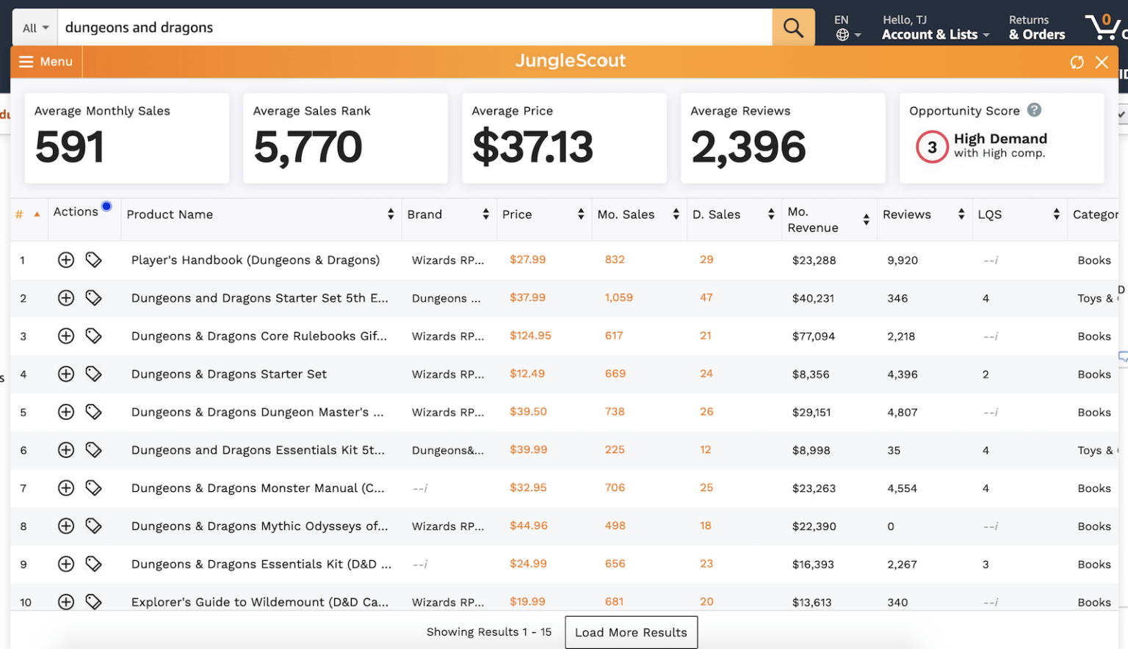This screenshot has height=649, width=1128.
Task: Click the $124.95 price cell
Action: coord(530,336)
